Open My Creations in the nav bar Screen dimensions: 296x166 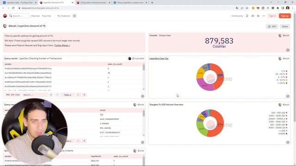[x=64, y=16]
